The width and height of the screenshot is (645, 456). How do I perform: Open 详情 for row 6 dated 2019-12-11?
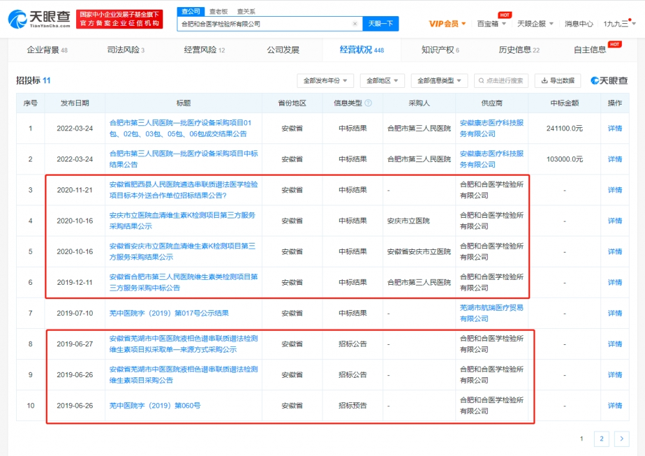coord(615,282)
